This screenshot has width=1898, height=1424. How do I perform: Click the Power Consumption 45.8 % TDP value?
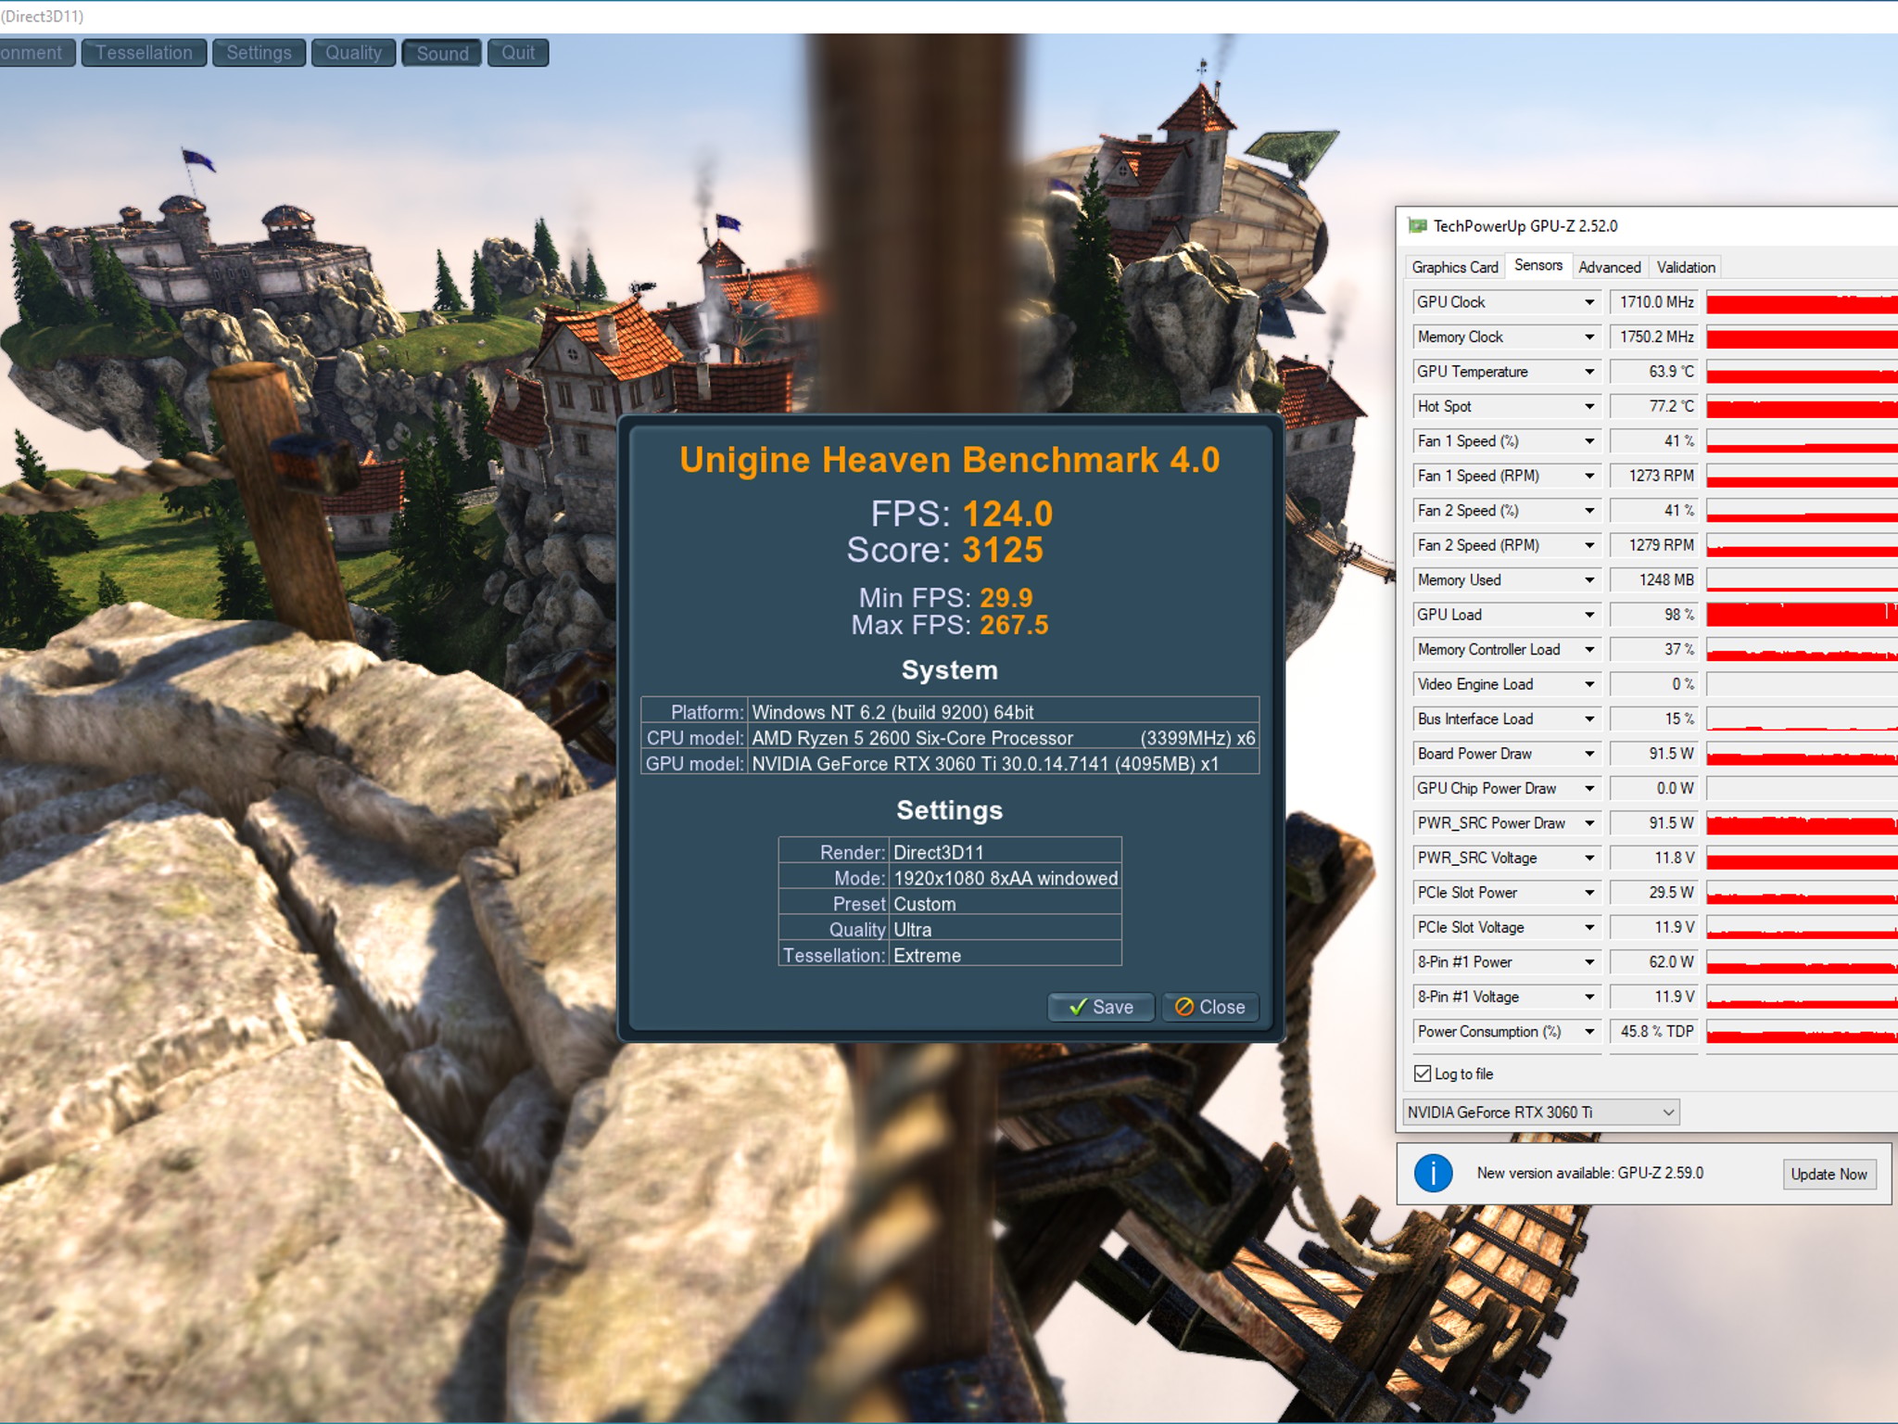[1654, 1032]
